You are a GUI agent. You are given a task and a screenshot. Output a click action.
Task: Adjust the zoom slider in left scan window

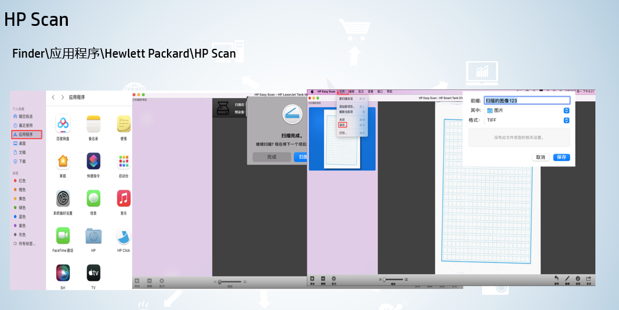click(x=230, y=282)
